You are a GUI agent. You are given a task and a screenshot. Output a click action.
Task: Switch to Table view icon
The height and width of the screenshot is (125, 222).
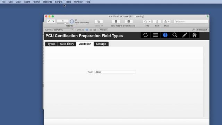[95, 30]
